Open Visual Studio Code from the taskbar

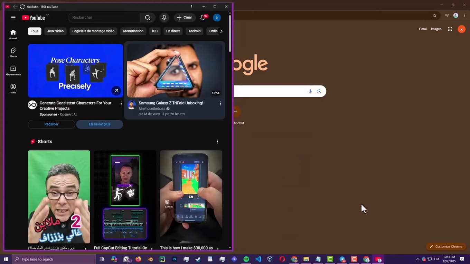pyautogui.click(x=258, y=259)
